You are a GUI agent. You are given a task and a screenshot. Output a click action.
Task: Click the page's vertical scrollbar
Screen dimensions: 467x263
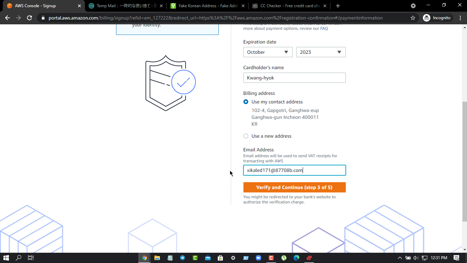coord(464,161)
